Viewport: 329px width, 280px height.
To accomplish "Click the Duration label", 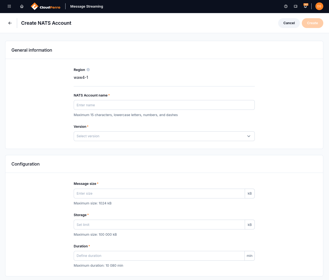I will [x=81, y=246].
